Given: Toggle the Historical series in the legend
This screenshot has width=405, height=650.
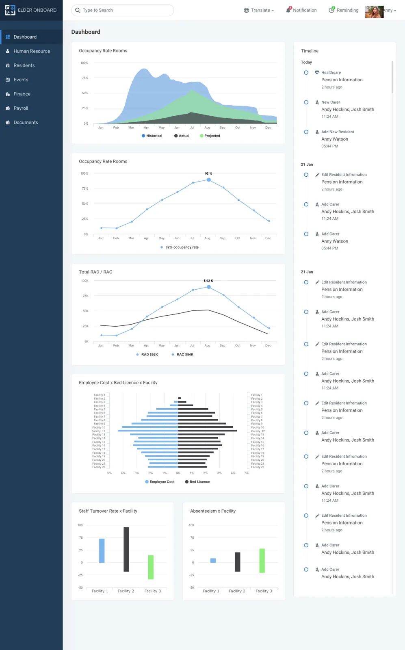Looking at the screenshot, I should (152, 136).
